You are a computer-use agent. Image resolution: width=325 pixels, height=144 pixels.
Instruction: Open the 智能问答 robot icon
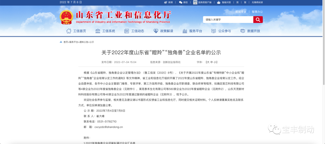pos(218,2)
